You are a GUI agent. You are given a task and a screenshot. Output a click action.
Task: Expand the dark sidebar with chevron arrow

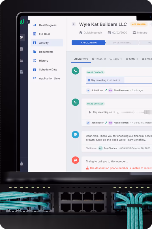pos(28,22)
